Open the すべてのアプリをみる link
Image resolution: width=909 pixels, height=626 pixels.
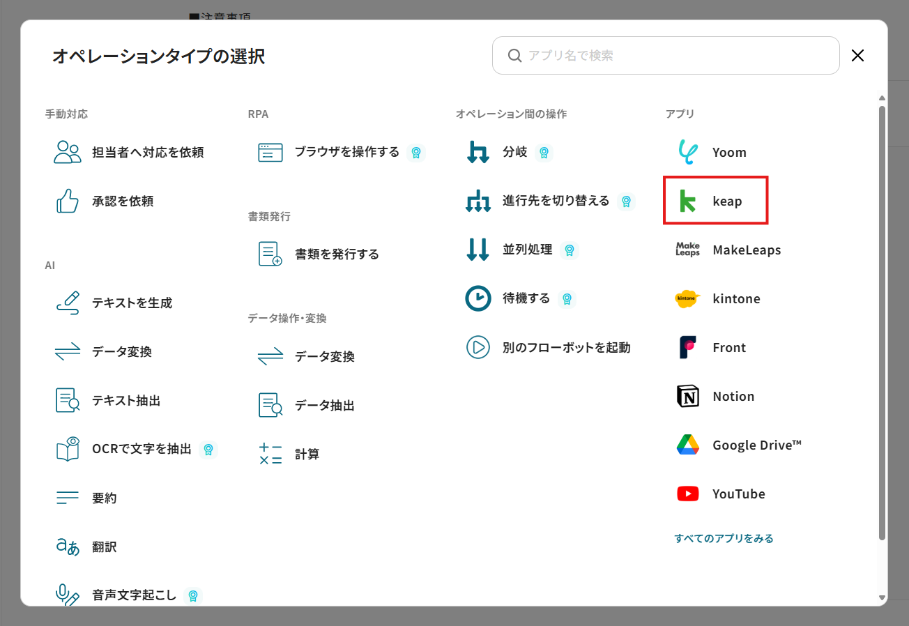pos(724,538)
